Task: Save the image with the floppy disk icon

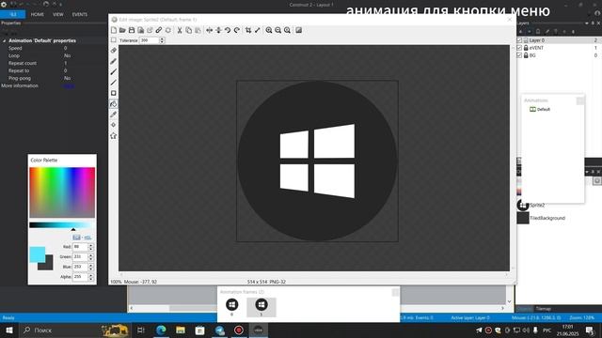Action: click(x=132, y=30)
